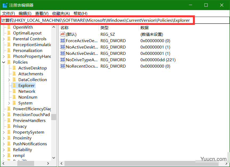Expand the PropertySystem node
The height and width of the screenshot is (167, 230).
click(4, 132)
